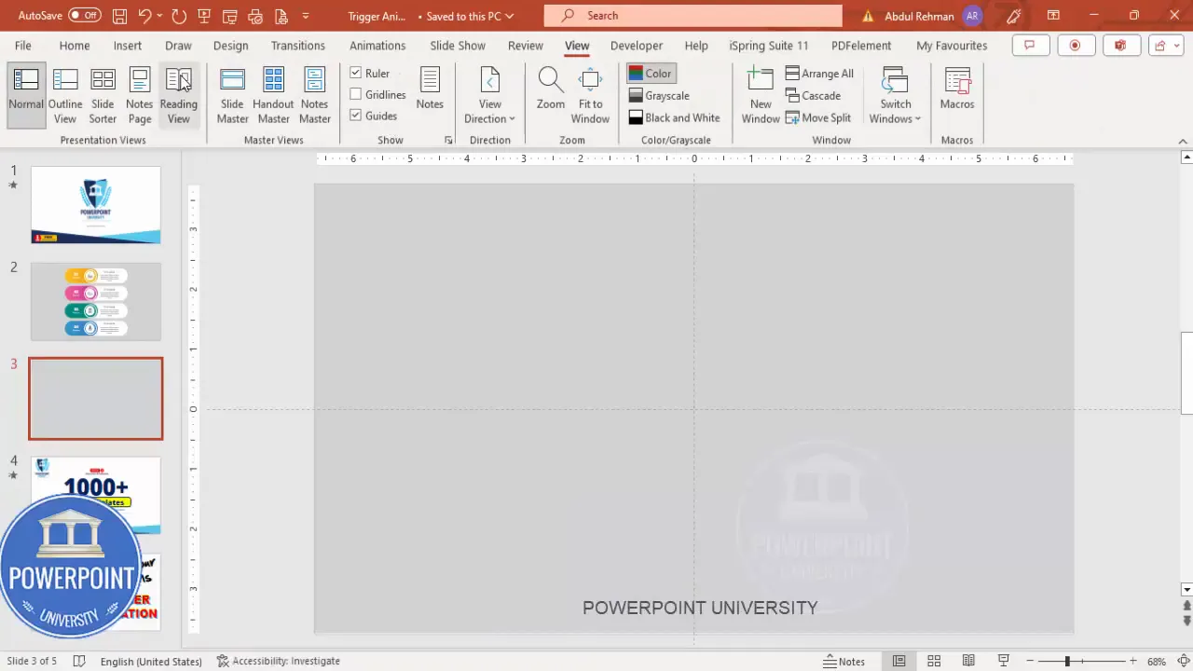Open the Zoom dialog

(550, 89)
